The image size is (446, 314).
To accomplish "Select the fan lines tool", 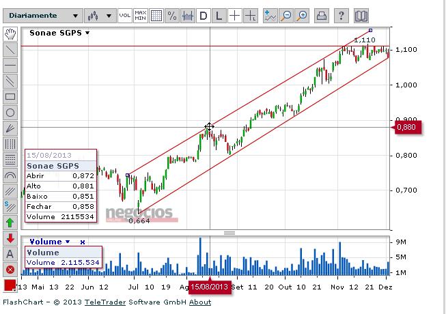I will pos(10,128).
